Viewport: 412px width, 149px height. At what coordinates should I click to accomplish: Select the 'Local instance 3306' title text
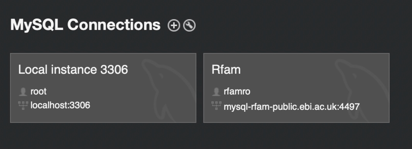[x=73, y=70]
